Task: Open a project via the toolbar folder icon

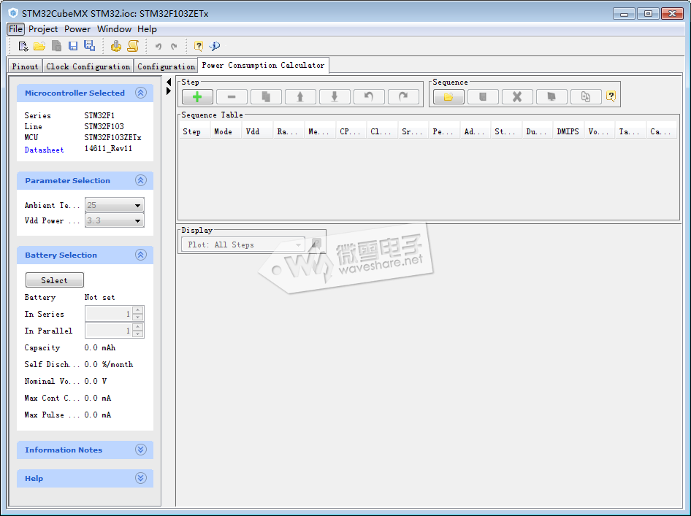Action: click(x=39, y=46)
